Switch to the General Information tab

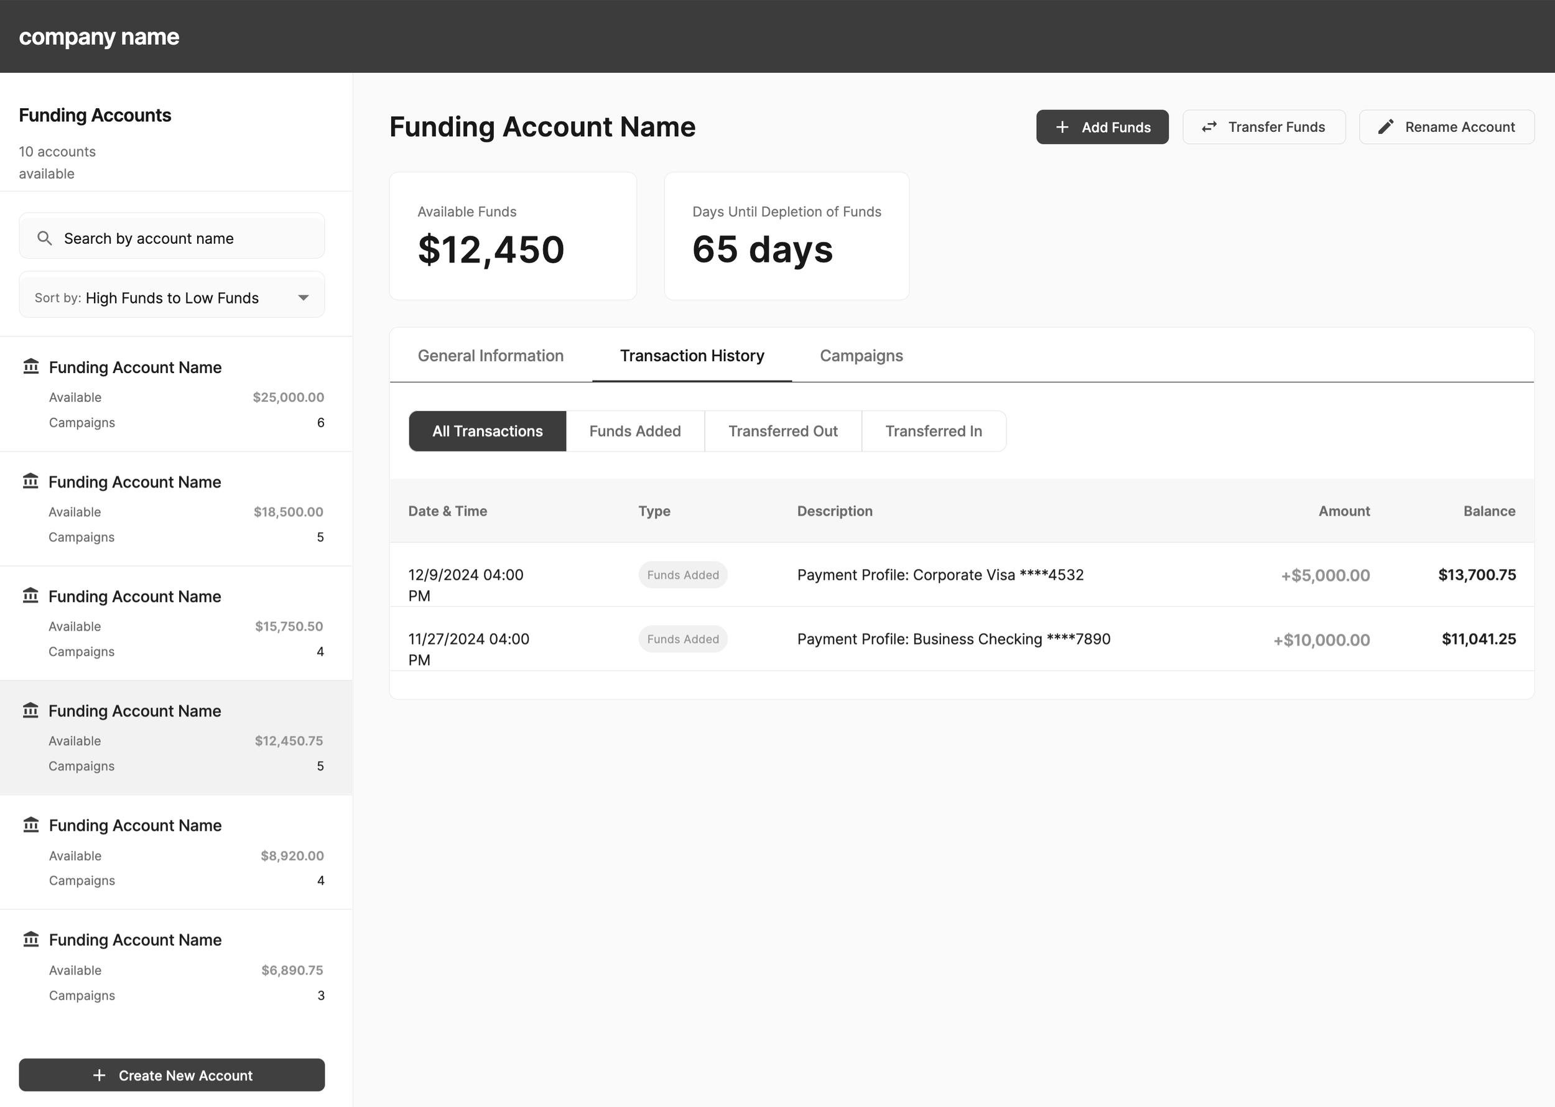[491, 355]
